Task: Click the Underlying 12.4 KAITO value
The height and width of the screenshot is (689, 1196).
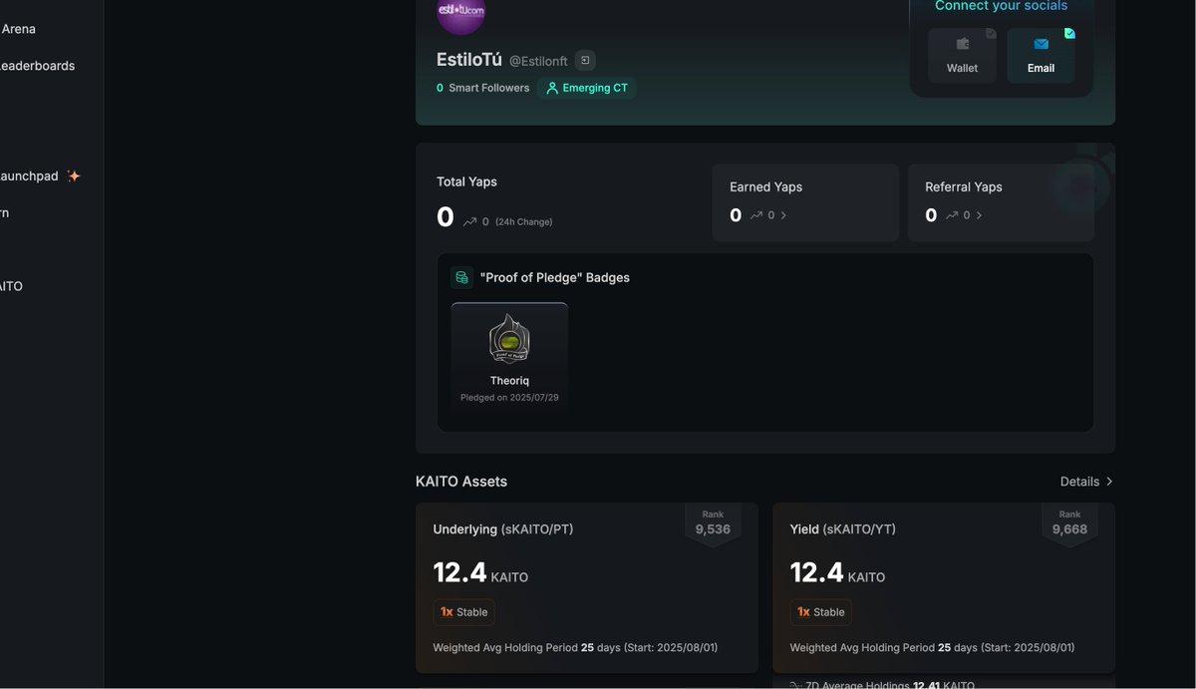Action: [x=480, y=573]
